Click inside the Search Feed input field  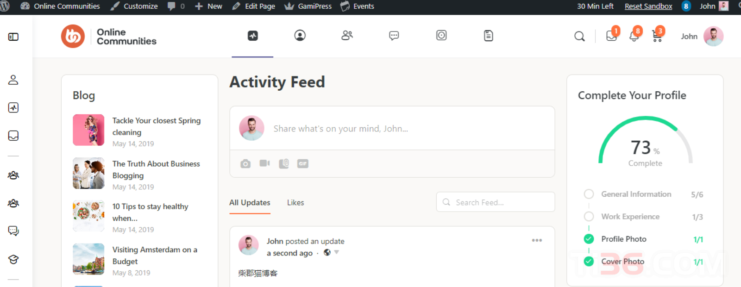(x=495, y=202)
